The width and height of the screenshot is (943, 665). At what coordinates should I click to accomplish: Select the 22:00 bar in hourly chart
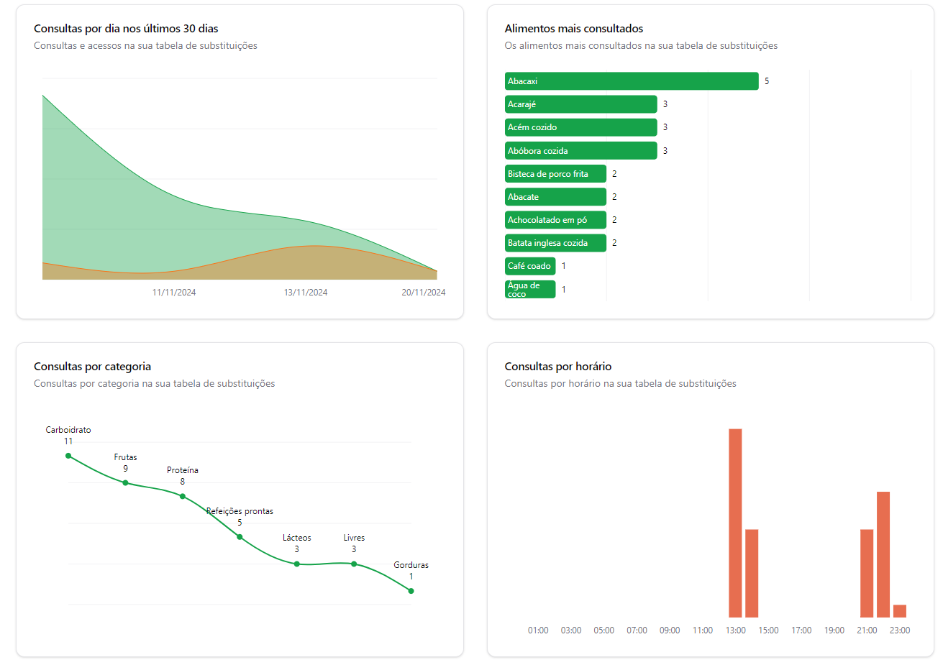883,555
